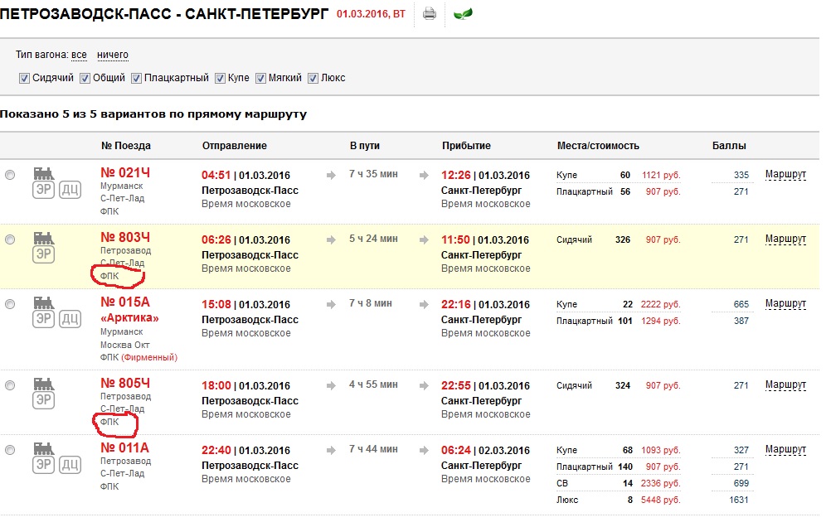
Task: Click the ЭР badge for train 021Ч
Action: tap(44, 191)
